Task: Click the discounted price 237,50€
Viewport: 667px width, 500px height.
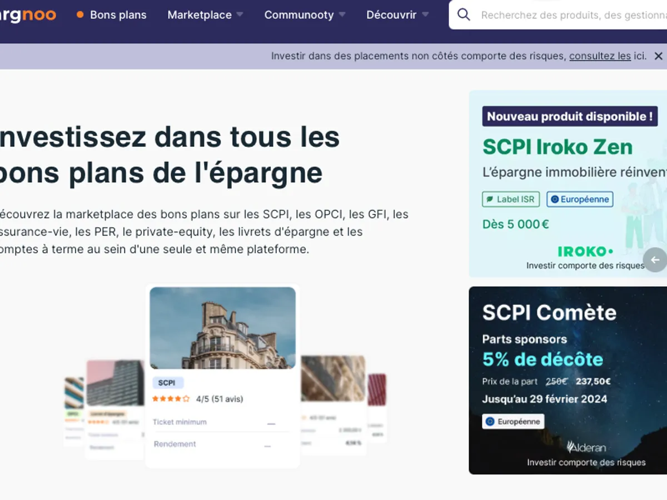Action: [x=593, y=381]
